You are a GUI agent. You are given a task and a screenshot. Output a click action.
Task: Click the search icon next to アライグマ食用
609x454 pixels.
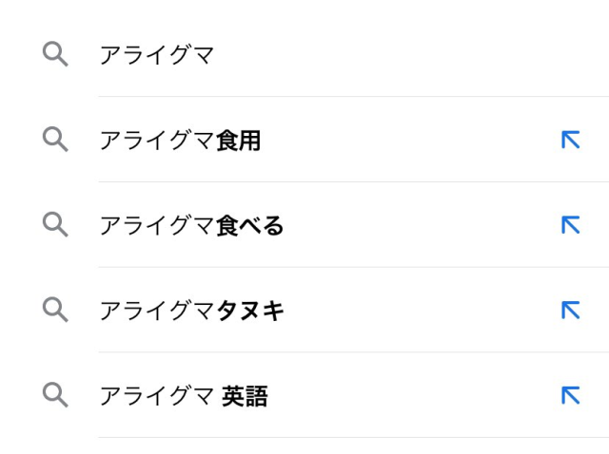pyautogui.click(x=55, y=140)
